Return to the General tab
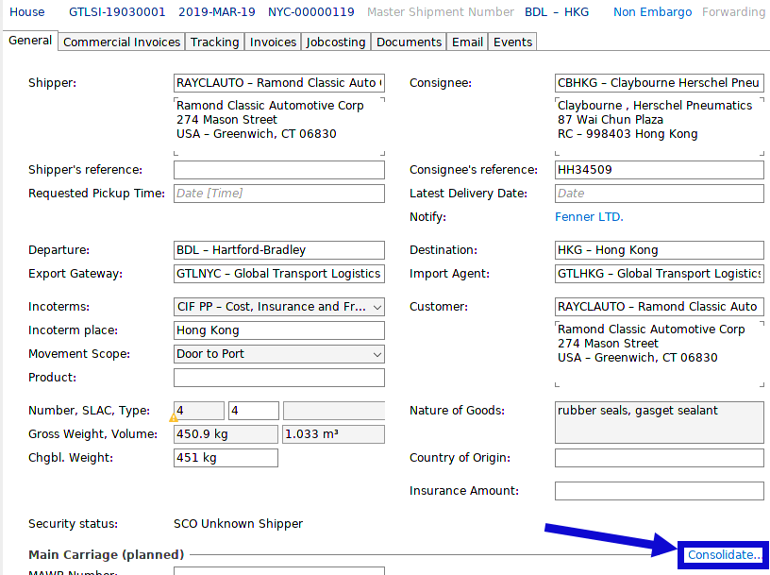770x575 pixels. coord(30,41)
